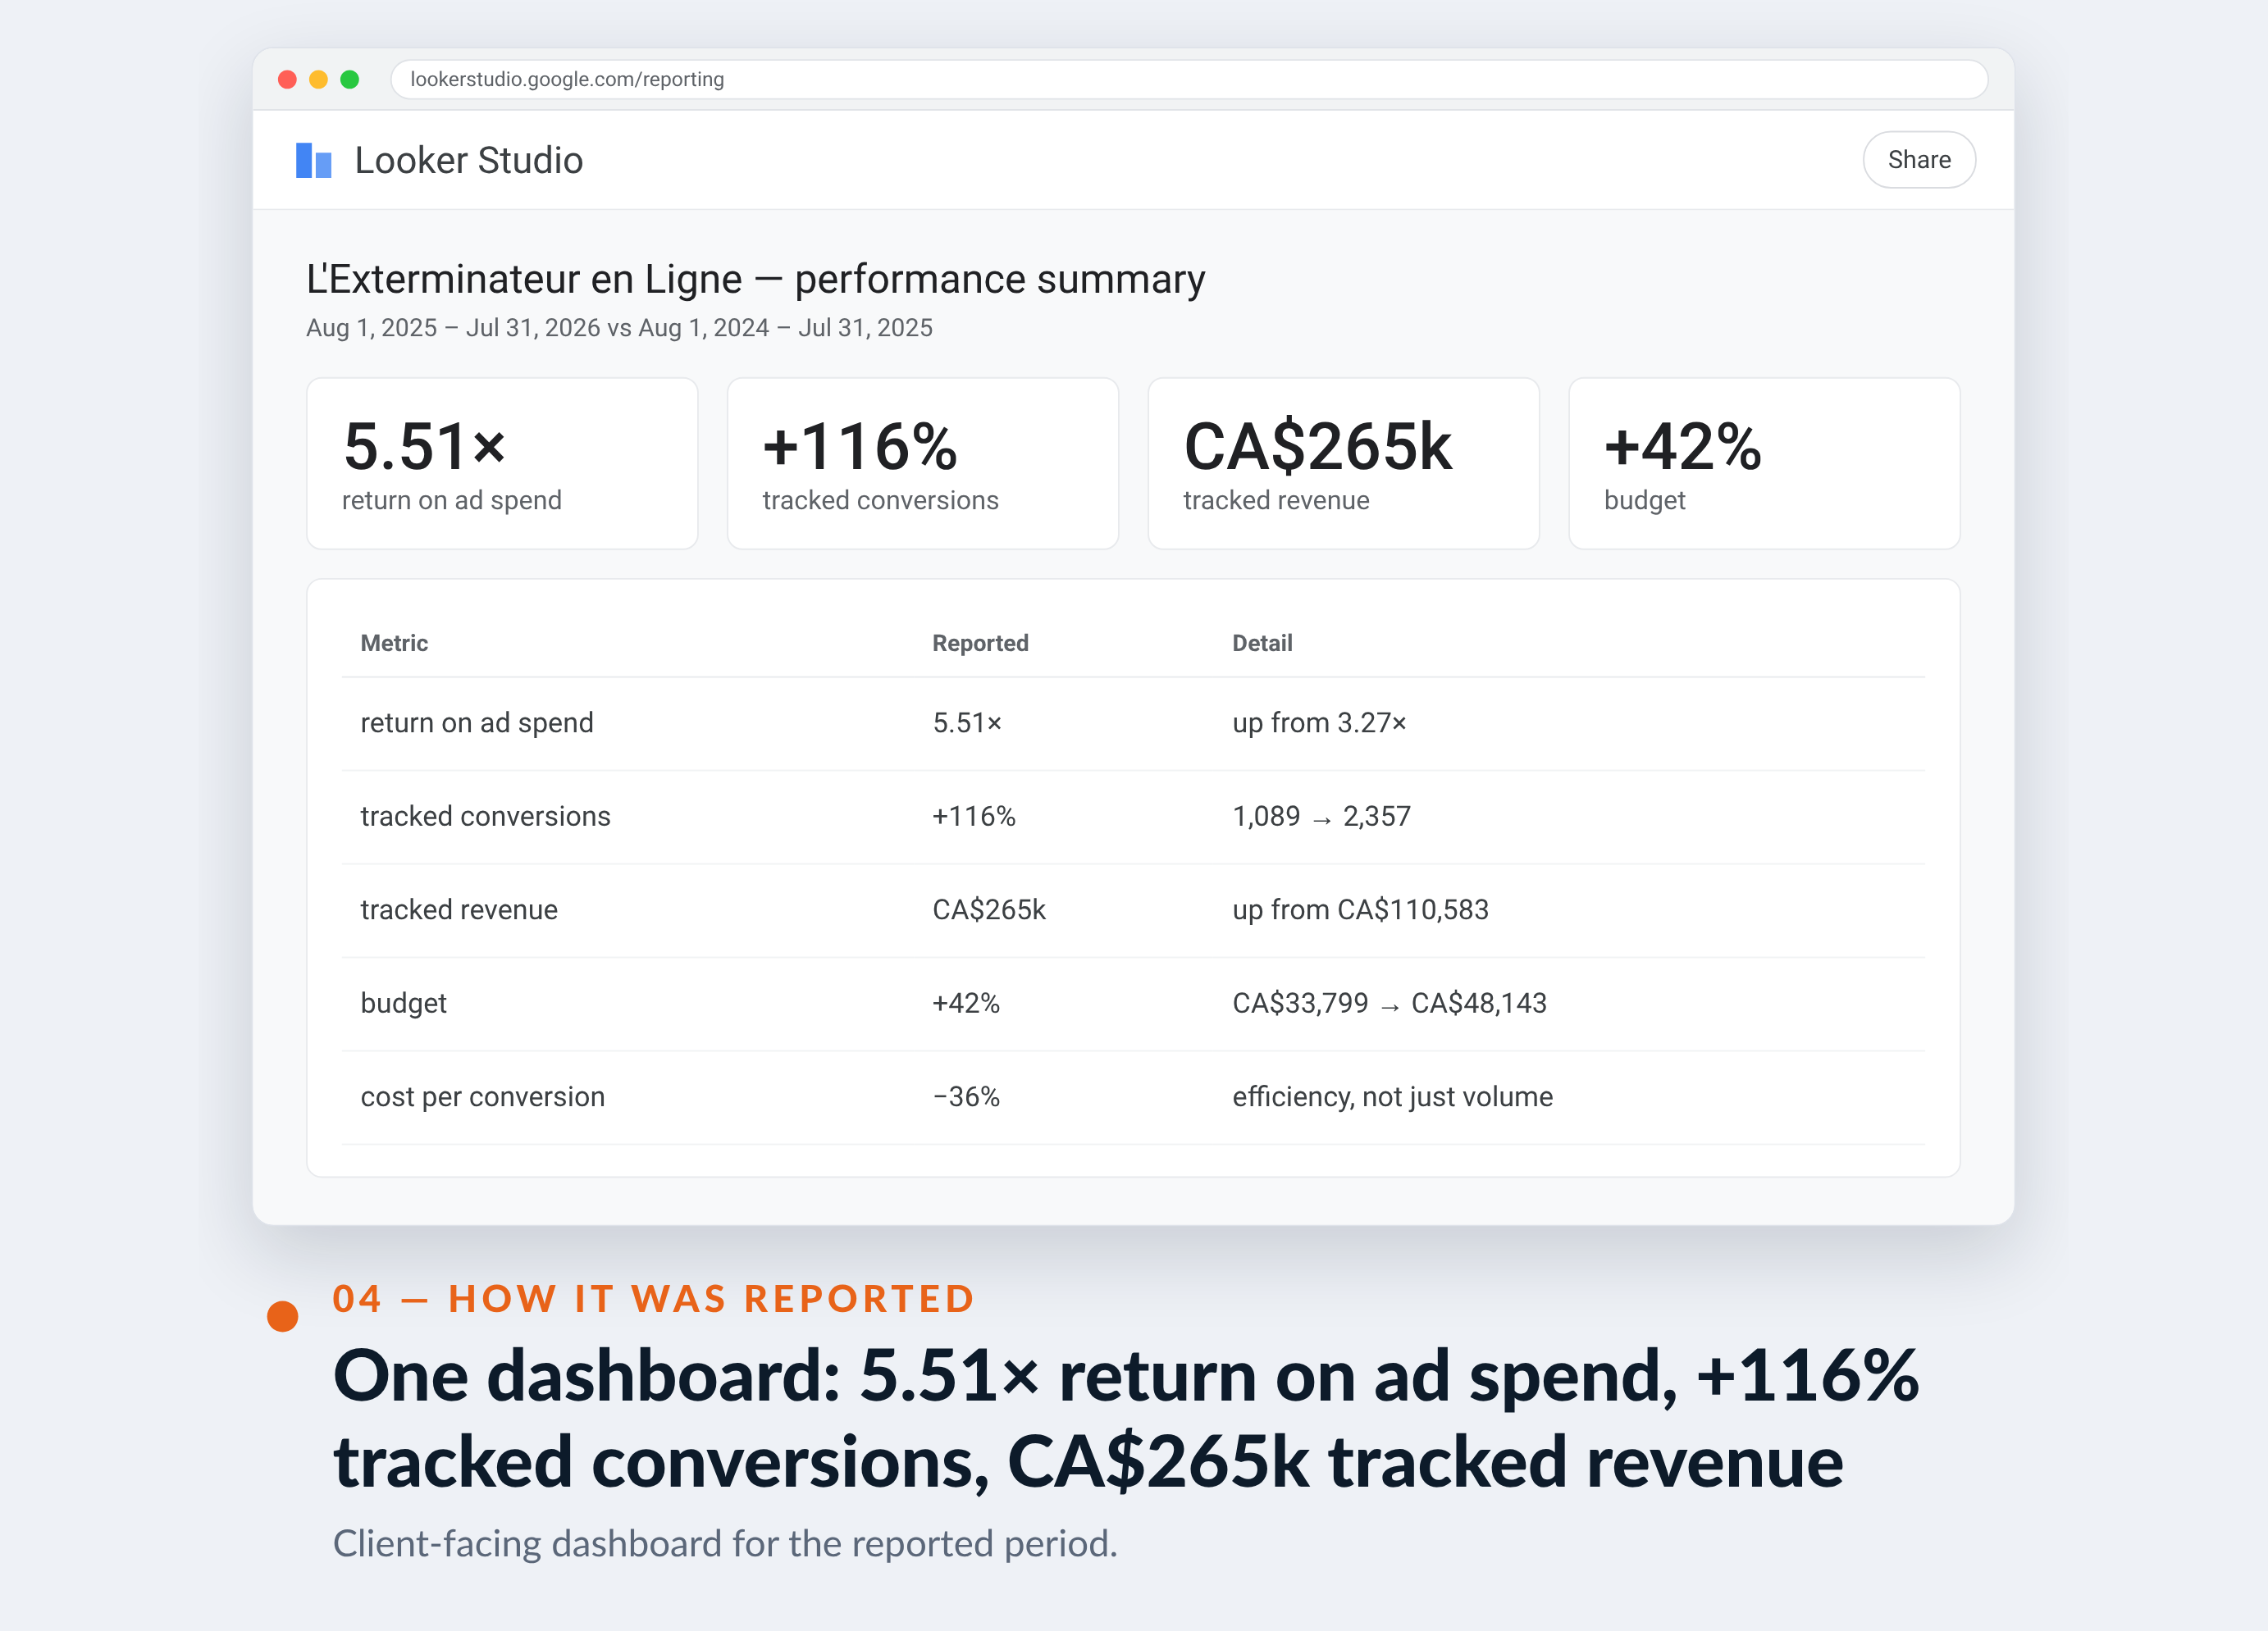Click 'tracked conversions' table row label
This screenshot has height=1631, width=2268.
[x=485, y=816]
